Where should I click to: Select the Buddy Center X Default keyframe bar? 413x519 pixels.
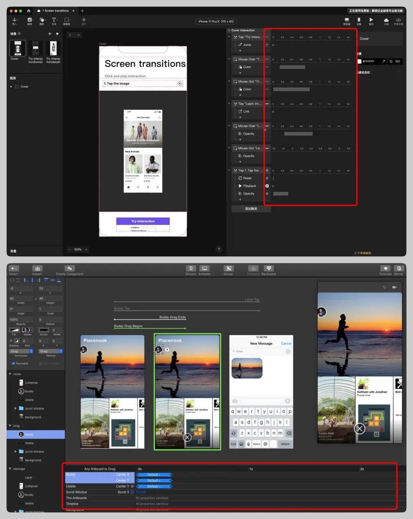(x=154, y=475)
